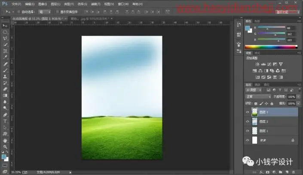Add a Brightness/Contrast adjustment

[x=257, y=64]
